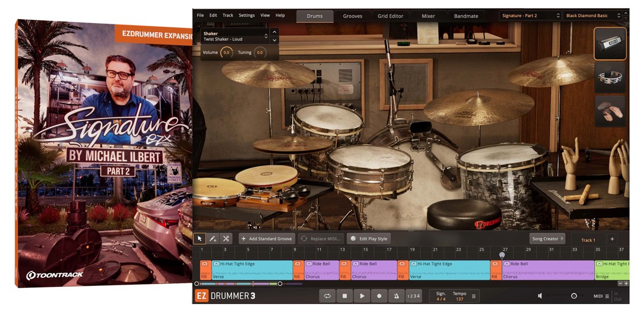Open the View menu
Screen dimensions: 644x311
265,16
